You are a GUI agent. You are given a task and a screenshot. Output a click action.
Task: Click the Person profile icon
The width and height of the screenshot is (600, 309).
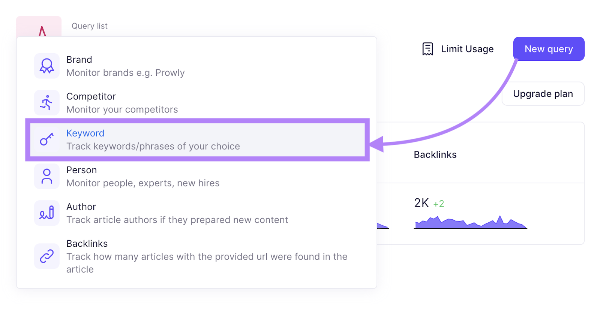46,176
